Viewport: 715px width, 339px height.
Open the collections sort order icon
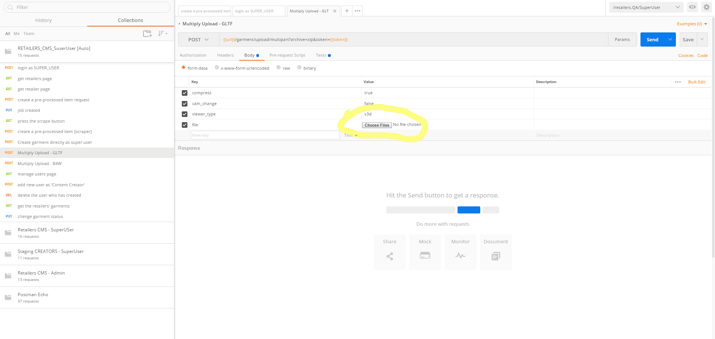(162, 34)
